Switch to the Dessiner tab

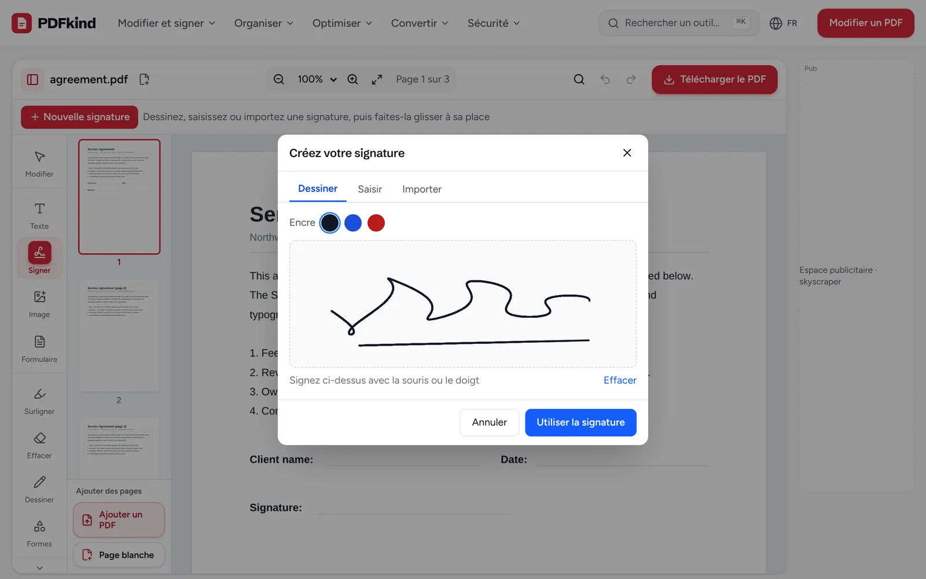[x=318, y=189]
